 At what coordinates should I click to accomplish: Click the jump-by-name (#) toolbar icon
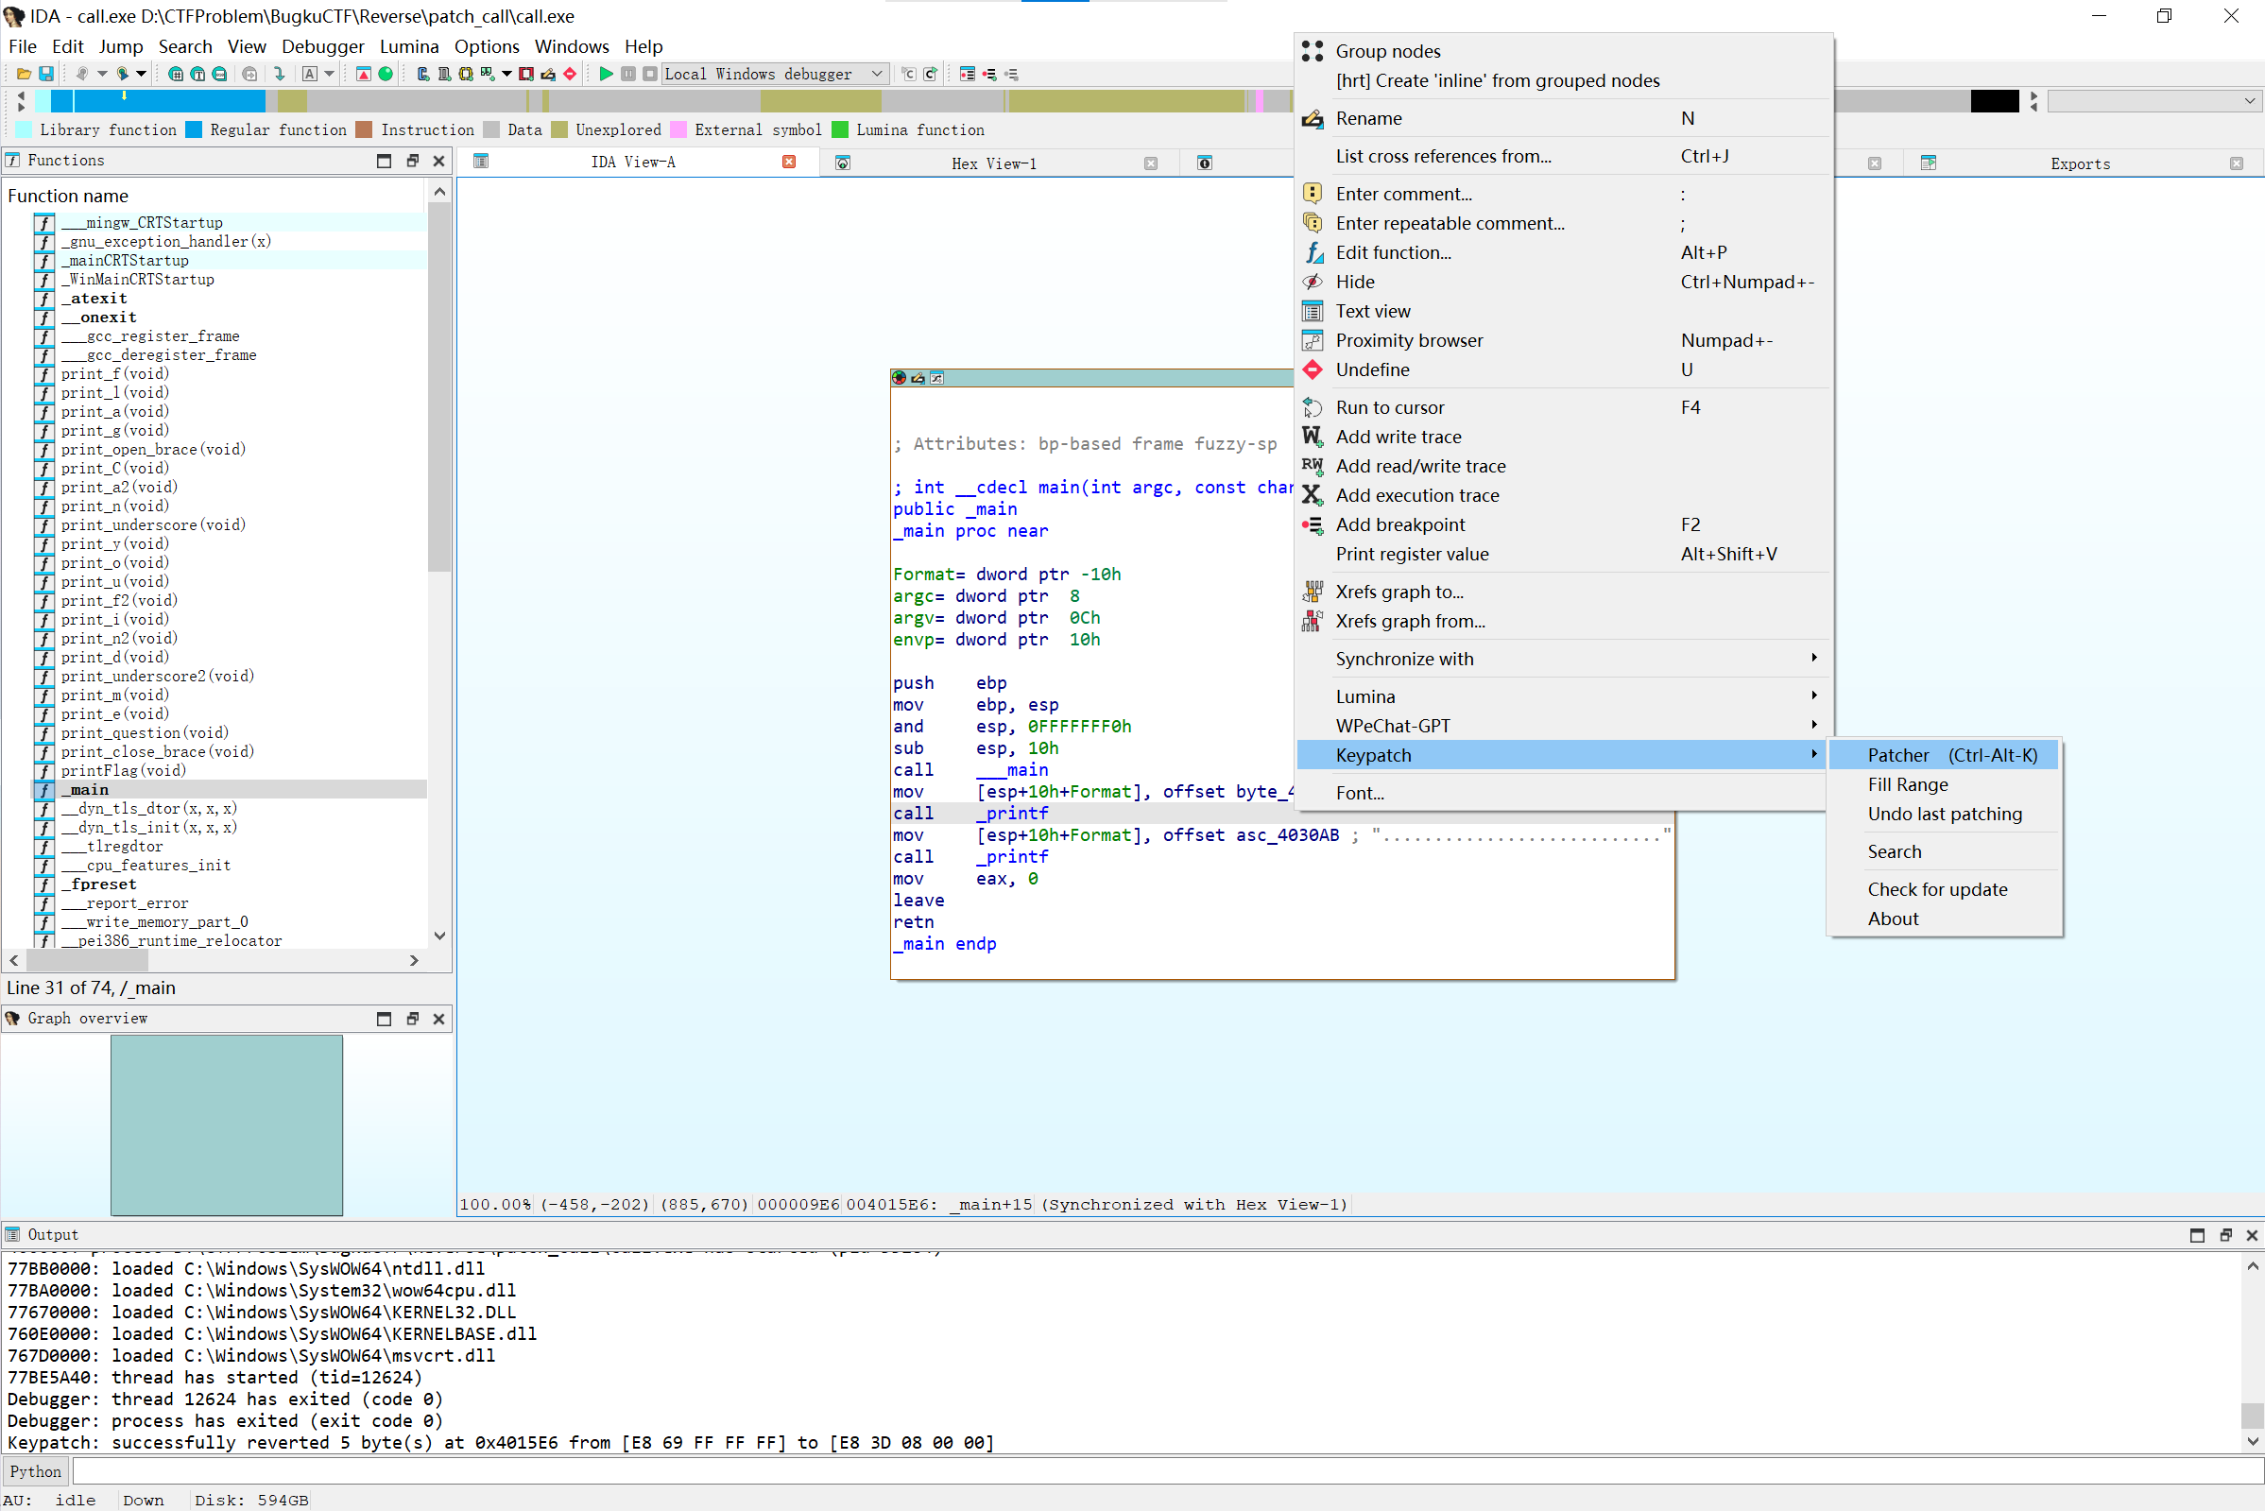(176, 74)
